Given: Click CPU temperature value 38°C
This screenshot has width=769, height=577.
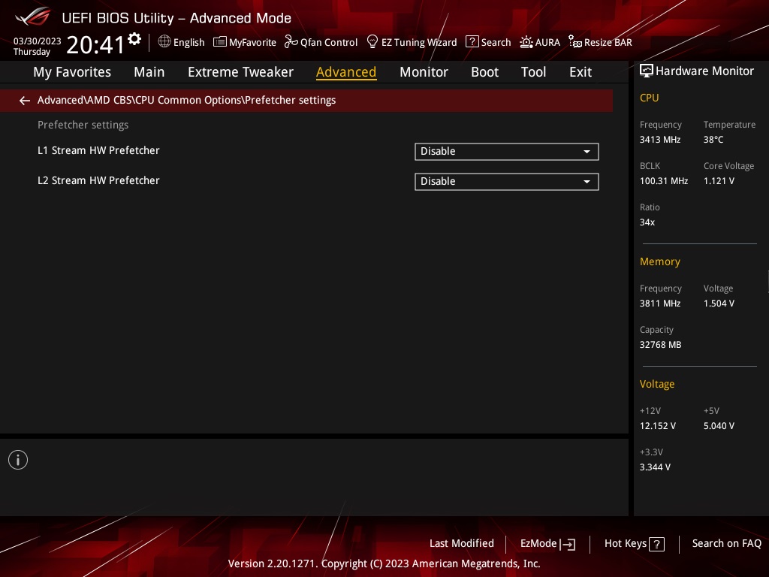Looking at the screenshot, I should [x=713, y=140].
